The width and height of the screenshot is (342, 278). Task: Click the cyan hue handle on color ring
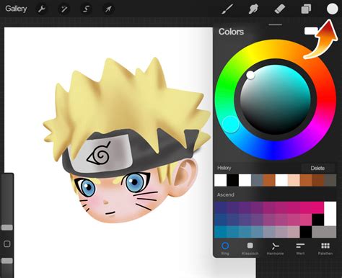coord(231,124)
